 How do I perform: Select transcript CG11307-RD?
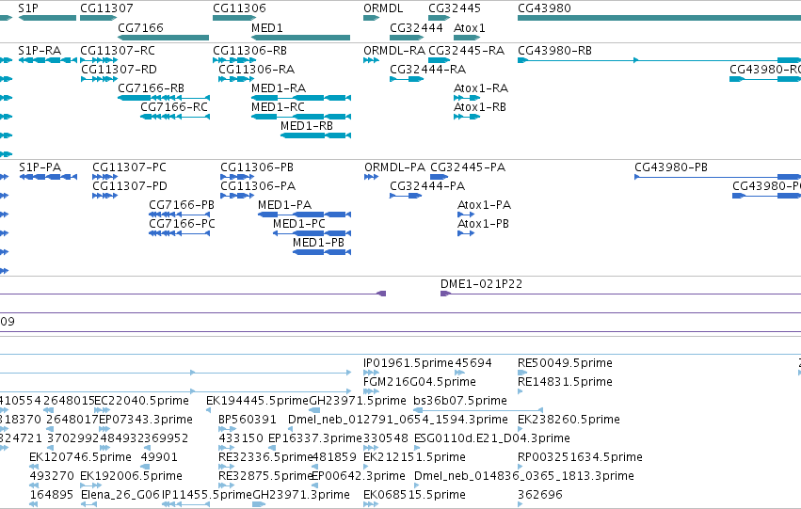[99, 79]
